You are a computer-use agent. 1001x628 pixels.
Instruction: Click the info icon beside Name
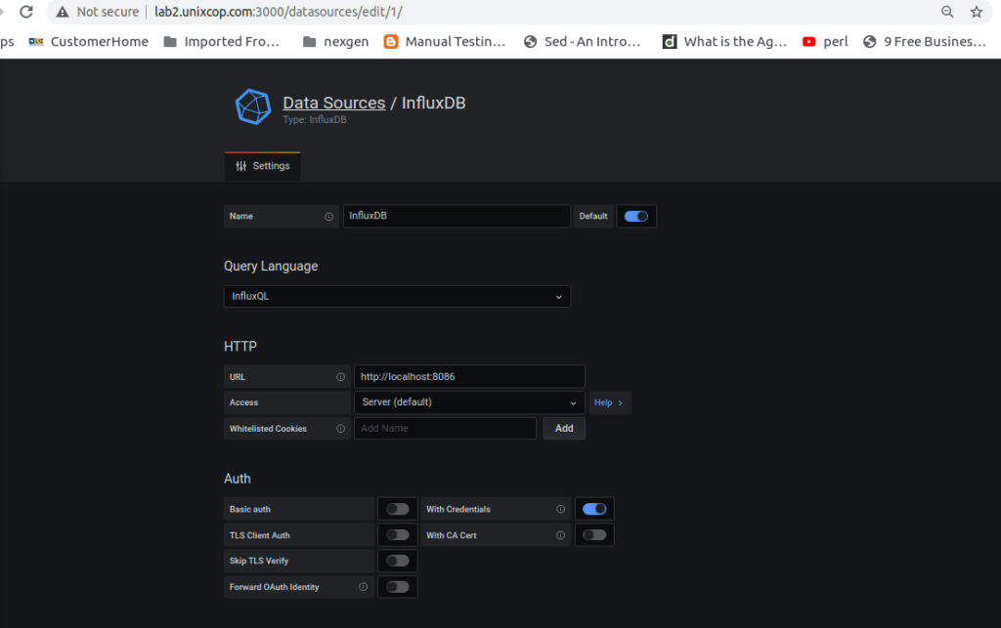[328, 217]
